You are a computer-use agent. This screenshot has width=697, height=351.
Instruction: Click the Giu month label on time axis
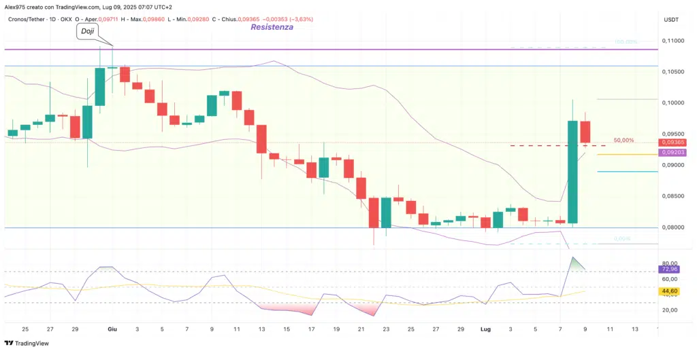click(x=112, y=329)
